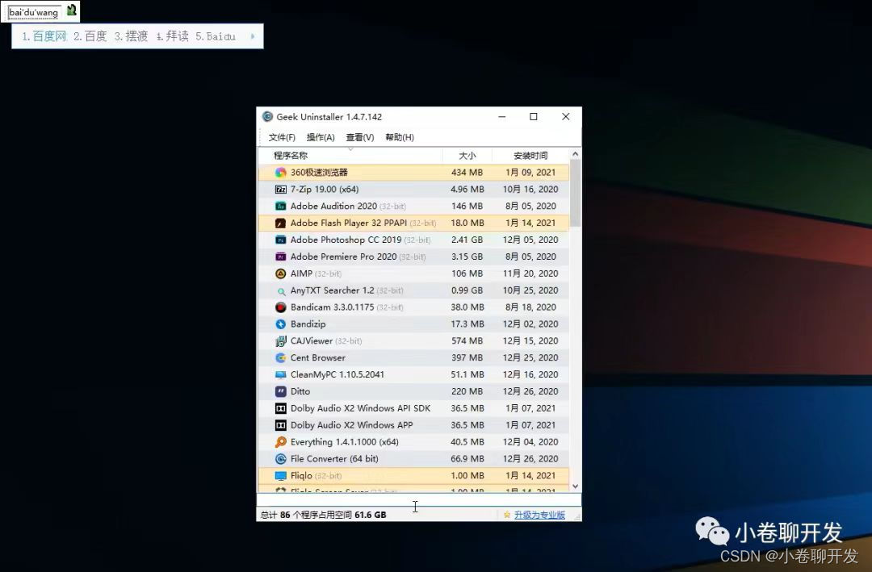Open the 升级为专业版 link
Image resolution: width=872 pixels, height=572 pixels.
click(x=539, y=515)
